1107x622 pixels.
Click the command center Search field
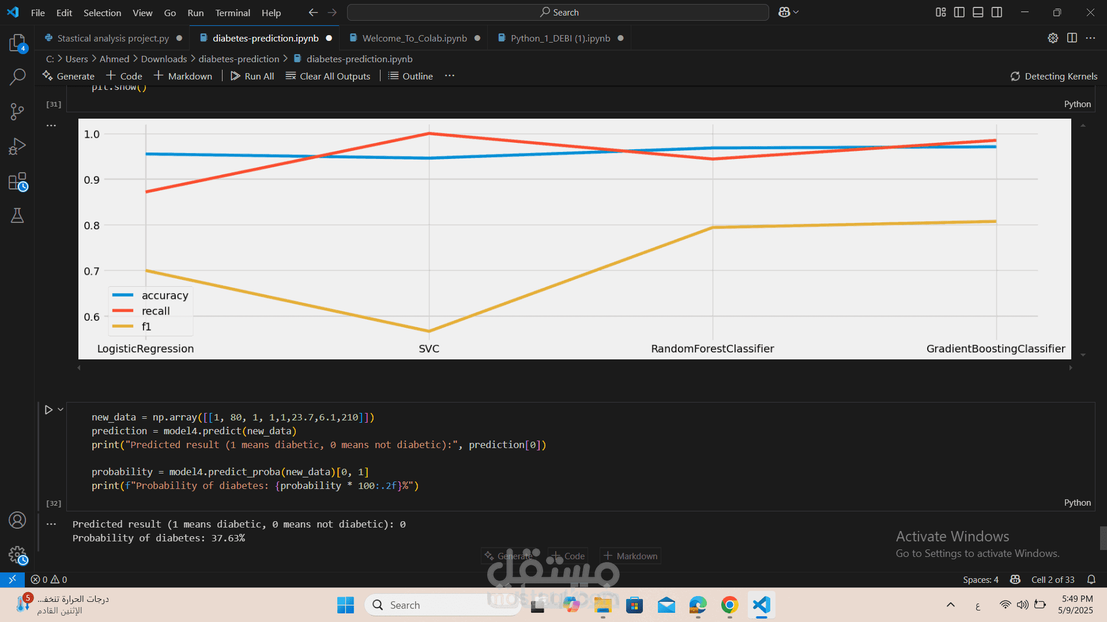(x=558, y=12)
